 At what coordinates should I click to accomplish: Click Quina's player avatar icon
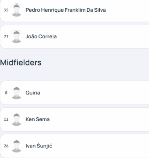pyautogui.click(x=17, y=93)
